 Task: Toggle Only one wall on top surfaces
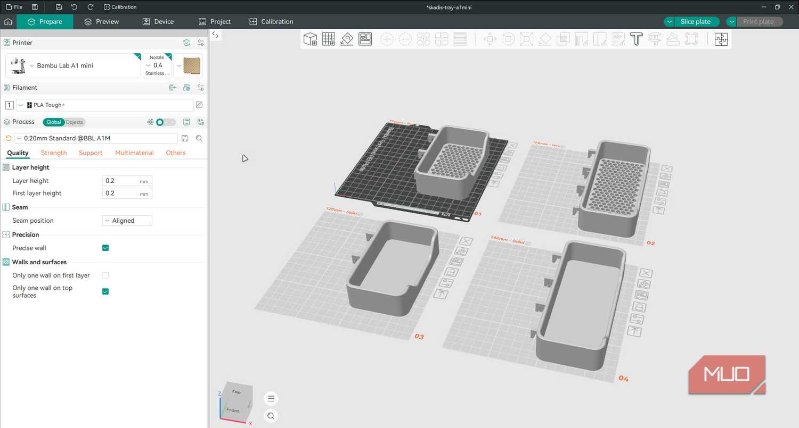pyautogui.click(x=105, y=291)
